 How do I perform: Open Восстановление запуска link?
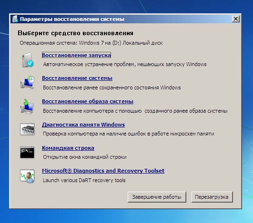coord(76,55)
